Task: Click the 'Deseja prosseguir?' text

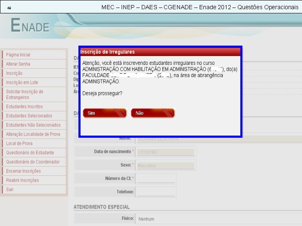Action: (x=102, y=93)
